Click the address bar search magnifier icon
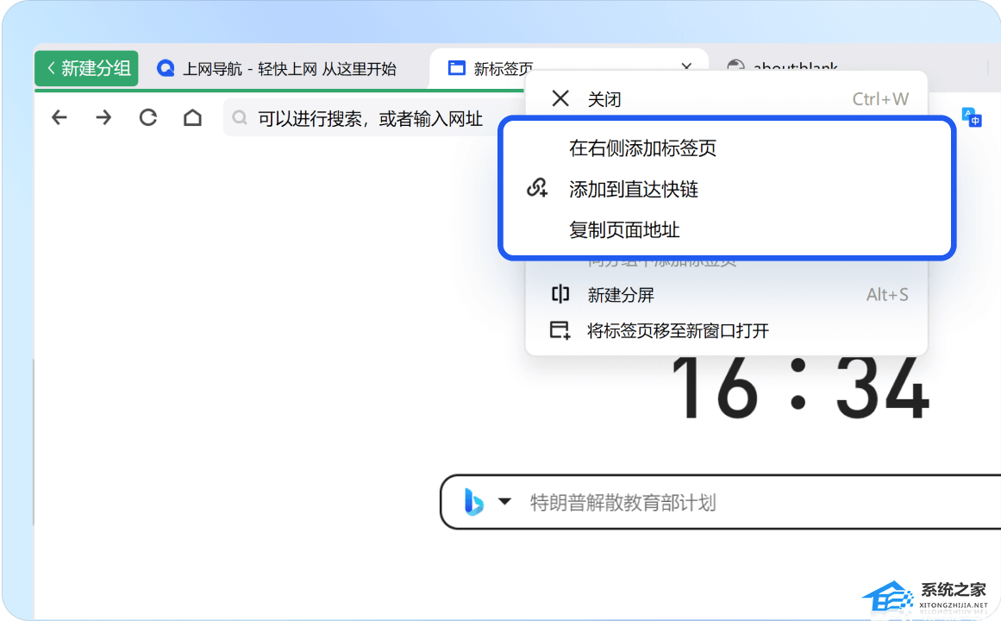The height and width of the screenshot is (621, 1001). click(x=240, y=117)
